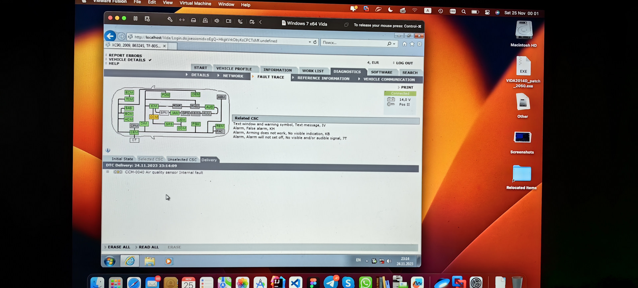
Task: Select the ECM module node
Action: pyautogui.click(x=129, y=93)
